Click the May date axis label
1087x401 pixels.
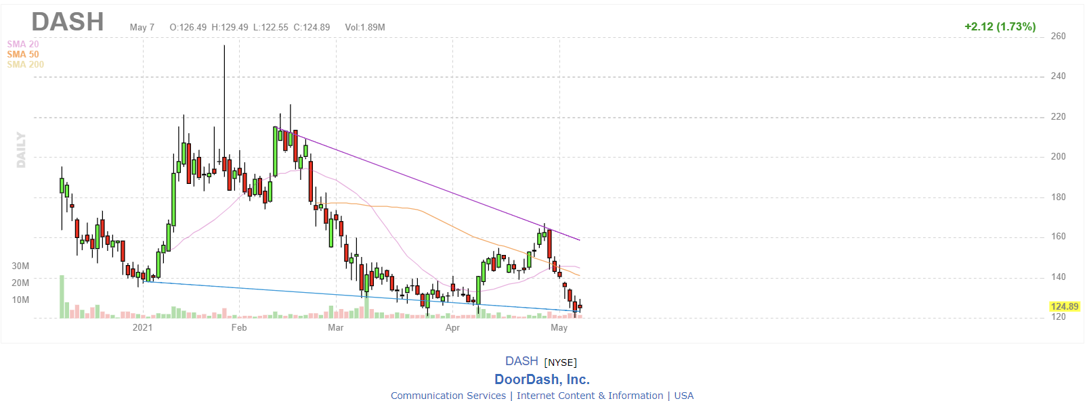pos(559,327)
